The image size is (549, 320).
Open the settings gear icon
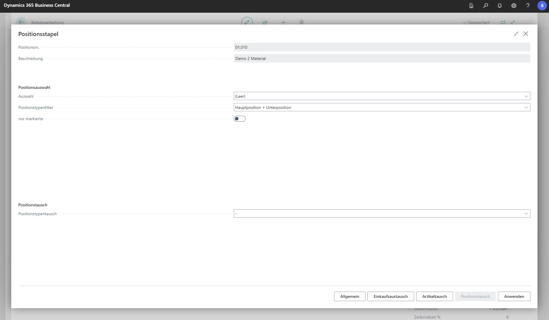514,6
